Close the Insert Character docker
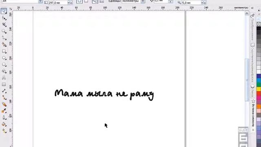 253,130
